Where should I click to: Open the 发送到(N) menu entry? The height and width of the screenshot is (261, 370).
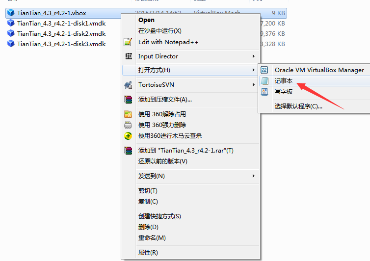pyautogui.click(x=191, y=176)
